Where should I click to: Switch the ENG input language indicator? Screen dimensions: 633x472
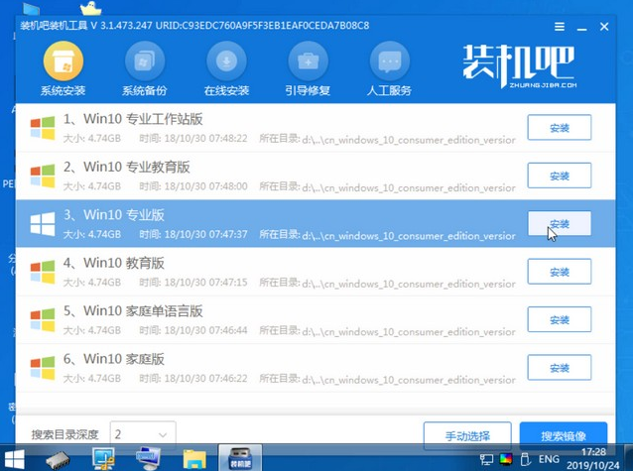(549, 459)
